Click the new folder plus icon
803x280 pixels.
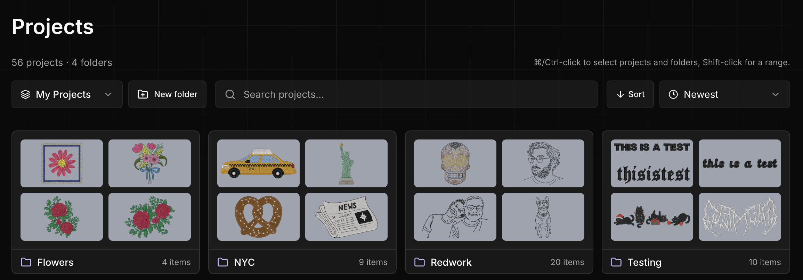point(143,94)
